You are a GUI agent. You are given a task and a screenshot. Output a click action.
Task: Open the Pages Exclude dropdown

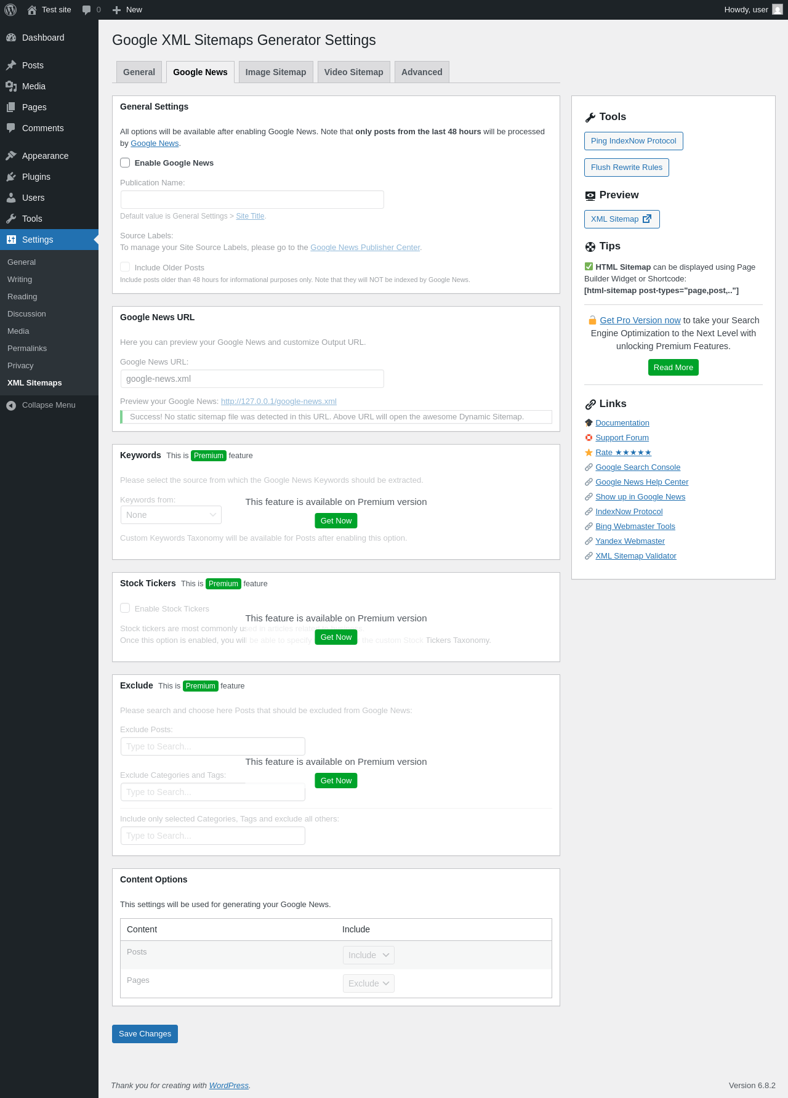(x=368, y=983)
